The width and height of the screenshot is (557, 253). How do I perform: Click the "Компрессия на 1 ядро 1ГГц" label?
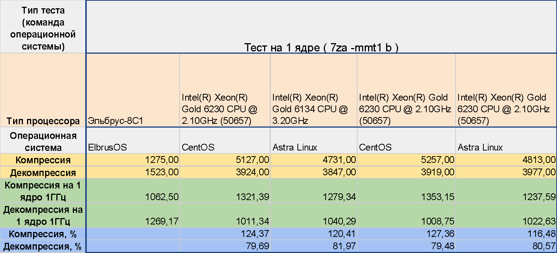[x=43, y=191]
